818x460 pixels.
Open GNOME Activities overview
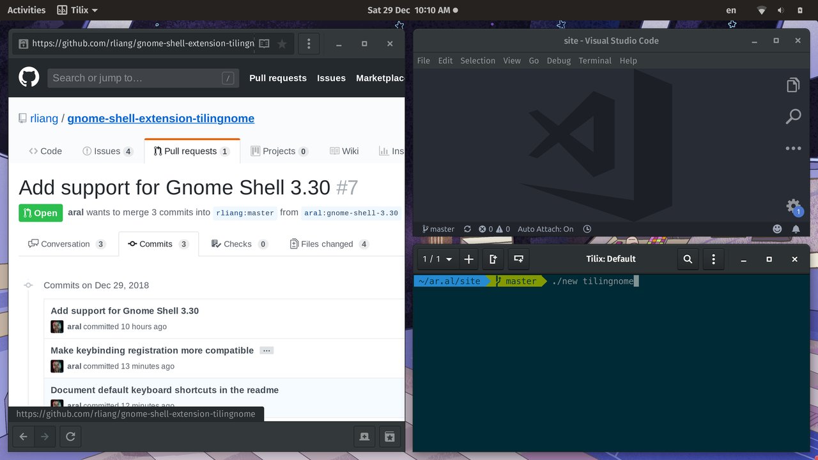click(x=26, y=10)
